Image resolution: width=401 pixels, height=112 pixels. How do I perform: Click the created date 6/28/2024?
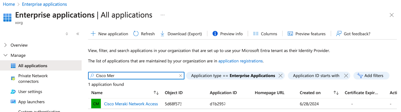[x=309, y=104]
